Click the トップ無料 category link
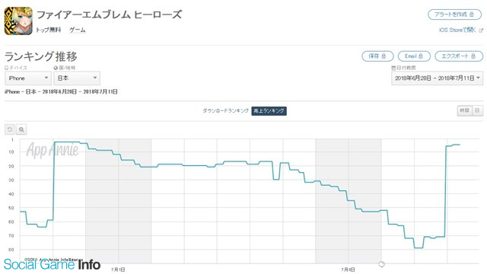 [x=49, y=30]
